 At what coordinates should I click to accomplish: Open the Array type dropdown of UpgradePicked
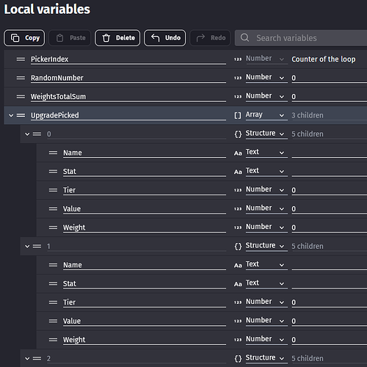(266, 115)
